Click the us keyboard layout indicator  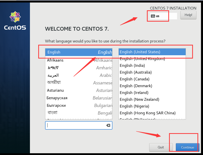coord(164,16)
